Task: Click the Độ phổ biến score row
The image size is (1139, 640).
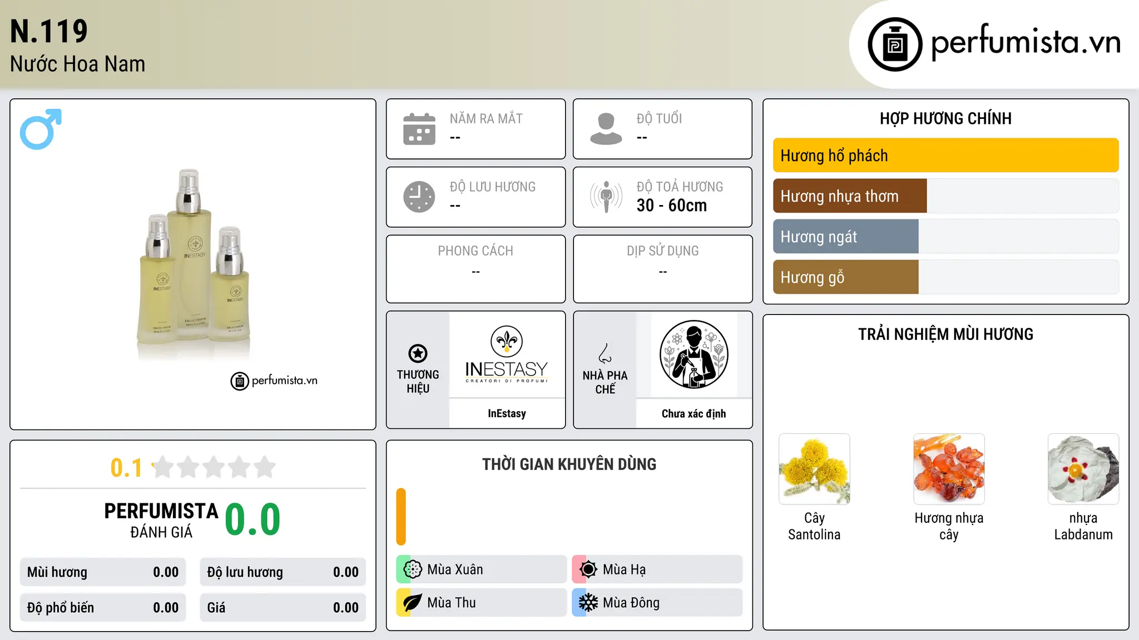Action: [x=103, y=608]
